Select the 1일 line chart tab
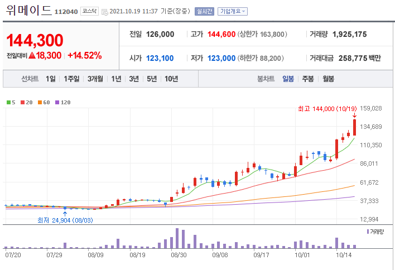The image size is (395, 270). coord(51,79)
